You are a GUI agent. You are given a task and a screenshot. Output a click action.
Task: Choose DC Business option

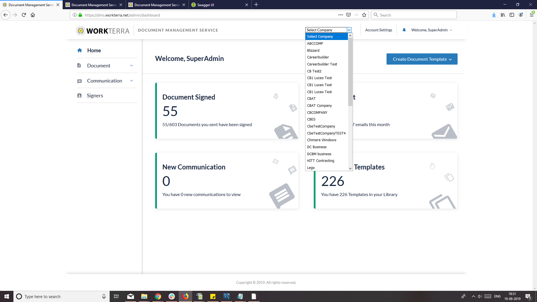pos(327,147)
